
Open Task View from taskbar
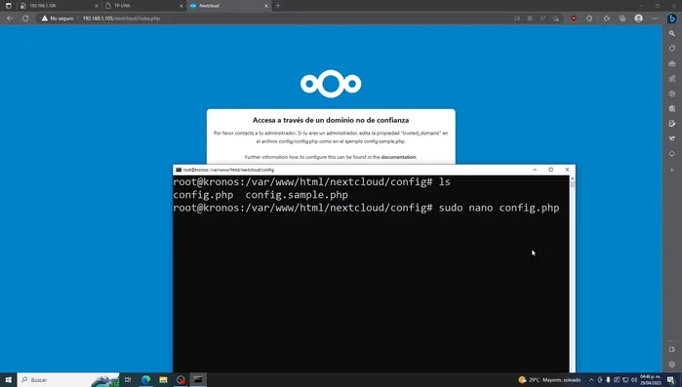coord(128,379)
